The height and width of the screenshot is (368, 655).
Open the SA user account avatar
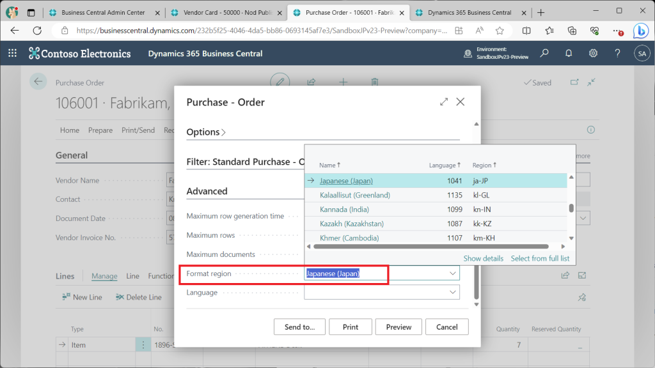pyautogui.click(x=642, y=54)
